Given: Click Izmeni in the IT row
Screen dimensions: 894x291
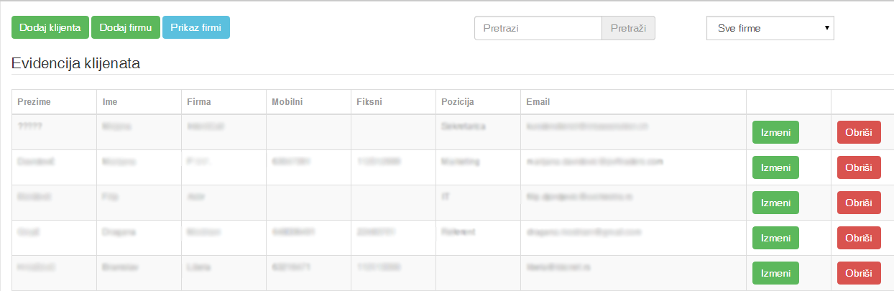Looking at the screenshot, I should tap(775, 203).
